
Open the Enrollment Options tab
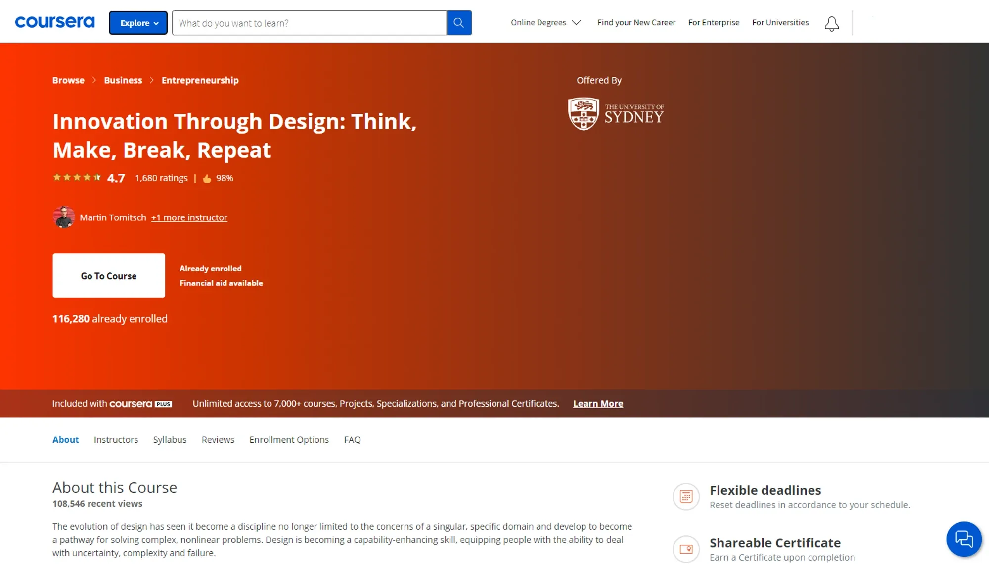point(289,440)
